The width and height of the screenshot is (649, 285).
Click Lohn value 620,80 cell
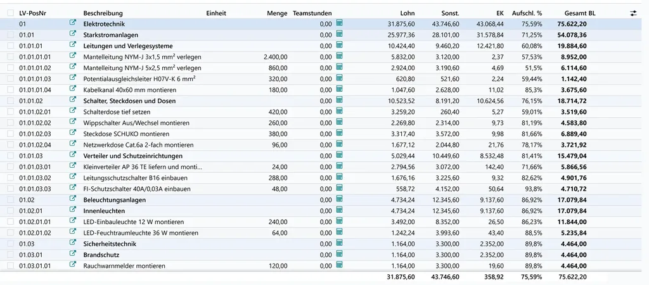pos(406,79)
